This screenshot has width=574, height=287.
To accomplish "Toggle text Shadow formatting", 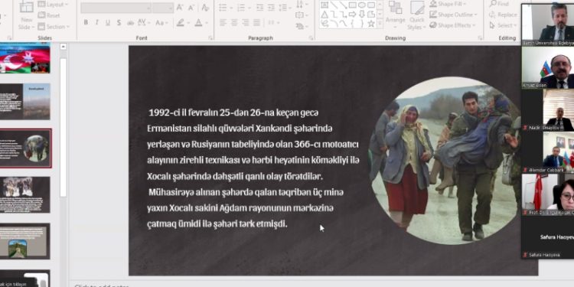I will point(119,23).
